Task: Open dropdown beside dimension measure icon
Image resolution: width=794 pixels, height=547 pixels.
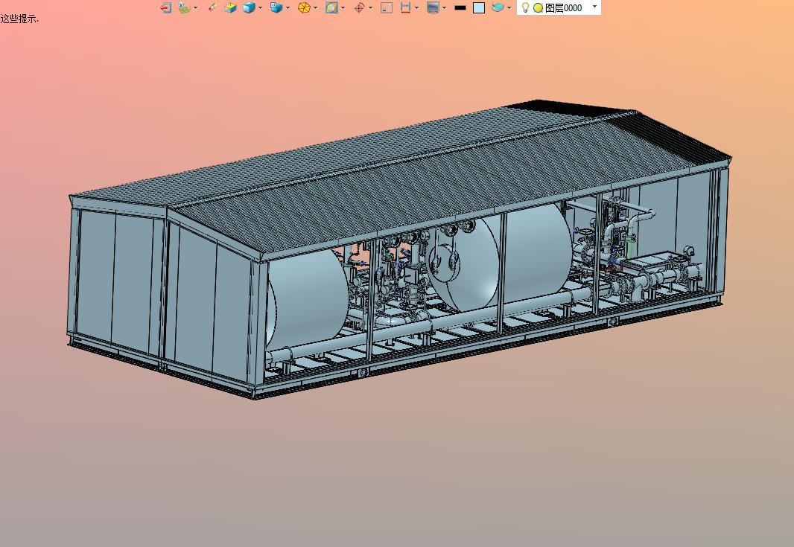Action: click(x=417, y=7)
